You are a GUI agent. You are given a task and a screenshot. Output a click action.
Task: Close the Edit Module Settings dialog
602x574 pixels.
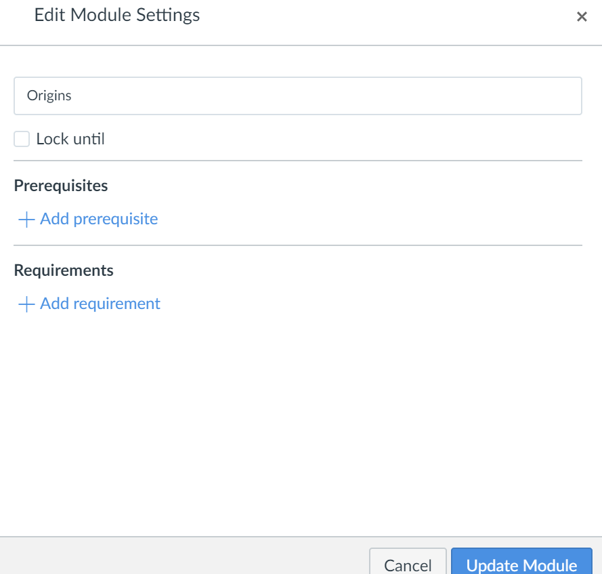[x=581, y=17]
